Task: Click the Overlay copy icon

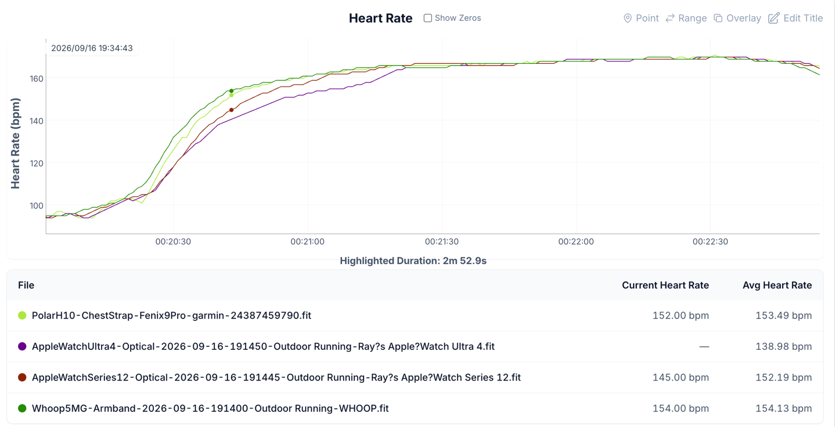Action: [x=718, y=18]
